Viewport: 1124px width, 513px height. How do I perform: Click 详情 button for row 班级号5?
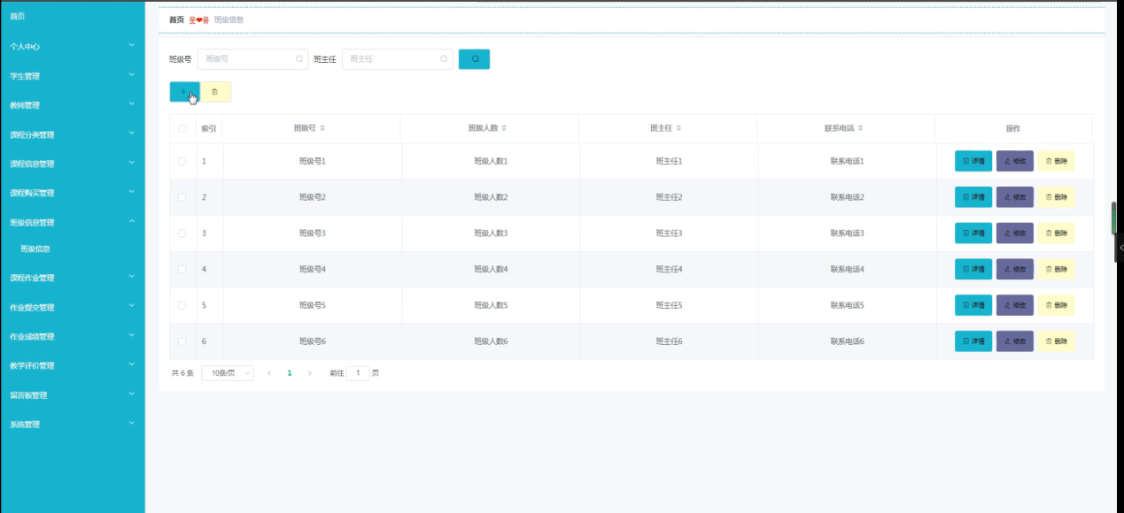pyautogui.click(x=973, y=305)
